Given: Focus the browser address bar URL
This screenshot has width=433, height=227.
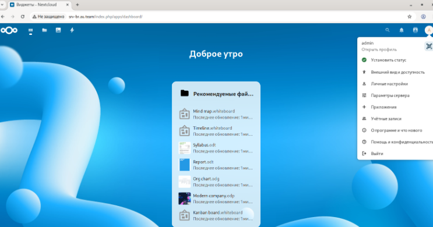Looking at the screenshot, I should 105,16.
